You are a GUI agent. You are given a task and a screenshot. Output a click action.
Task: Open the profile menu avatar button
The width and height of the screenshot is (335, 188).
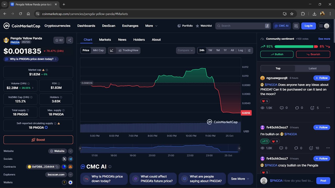[x=324, y=26]
